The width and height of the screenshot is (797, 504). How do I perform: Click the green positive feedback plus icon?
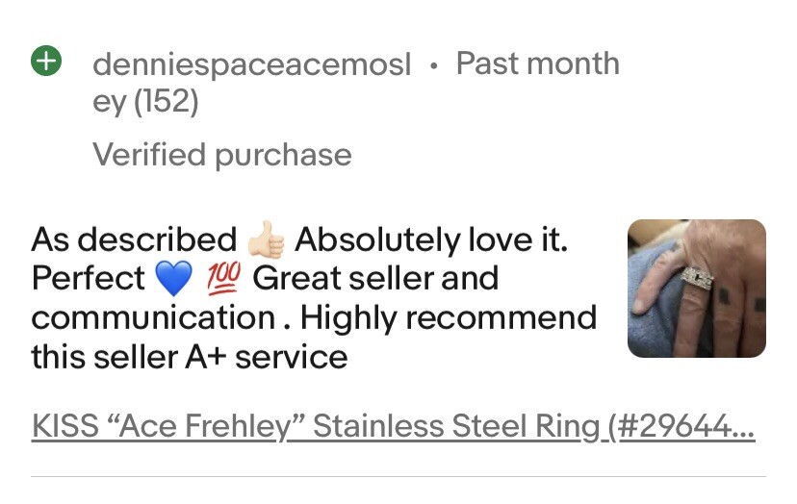46,62
